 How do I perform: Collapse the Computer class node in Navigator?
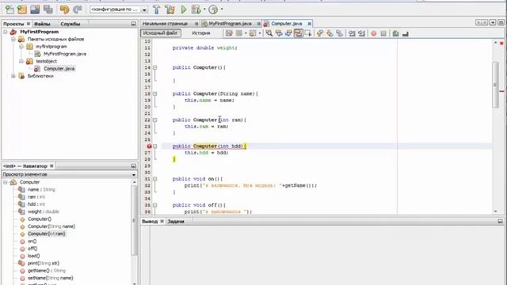(x=6, y=182)
